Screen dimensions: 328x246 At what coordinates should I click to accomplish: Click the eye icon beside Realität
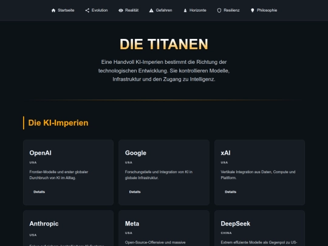121,10
